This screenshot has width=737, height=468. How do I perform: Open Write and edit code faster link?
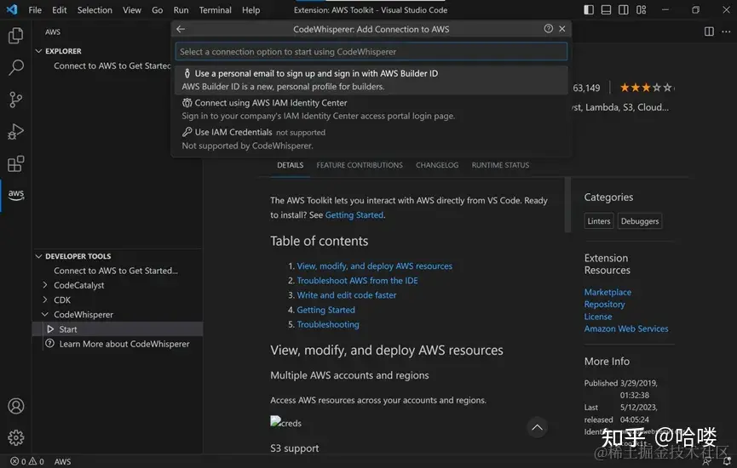tap(347, 295)
